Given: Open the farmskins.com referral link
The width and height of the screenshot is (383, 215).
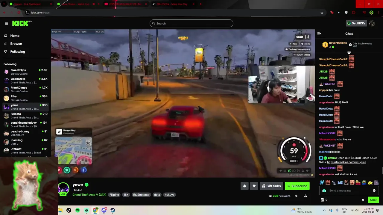Looking at the screenshot, I should 346,162.
